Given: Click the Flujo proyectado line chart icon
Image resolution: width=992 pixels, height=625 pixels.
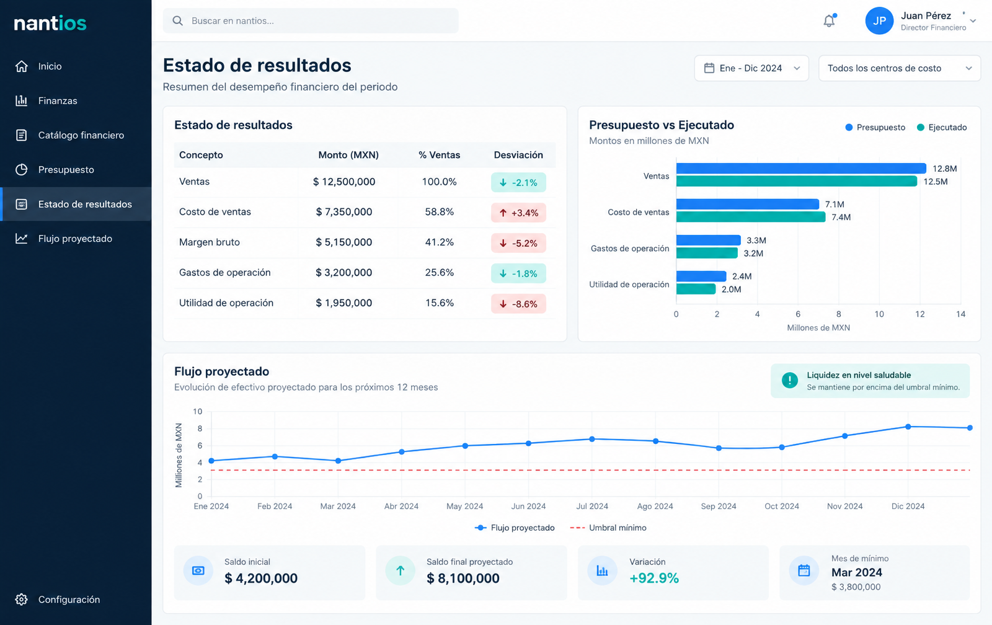Looking at the screenshot, I should 22,239.
